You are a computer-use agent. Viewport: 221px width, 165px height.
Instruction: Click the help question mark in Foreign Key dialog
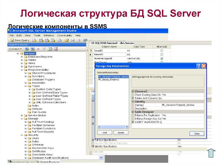(x=199, y=66)
